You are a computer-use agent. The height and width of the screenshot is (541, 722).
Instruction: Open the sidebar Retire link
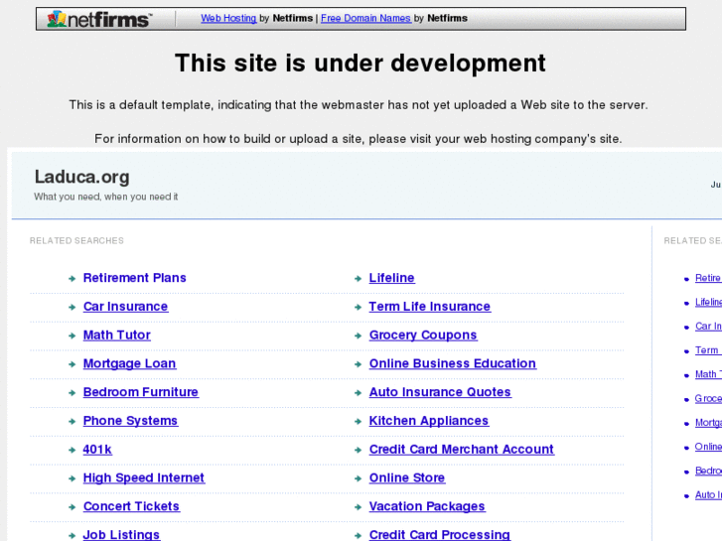[708, 278]
